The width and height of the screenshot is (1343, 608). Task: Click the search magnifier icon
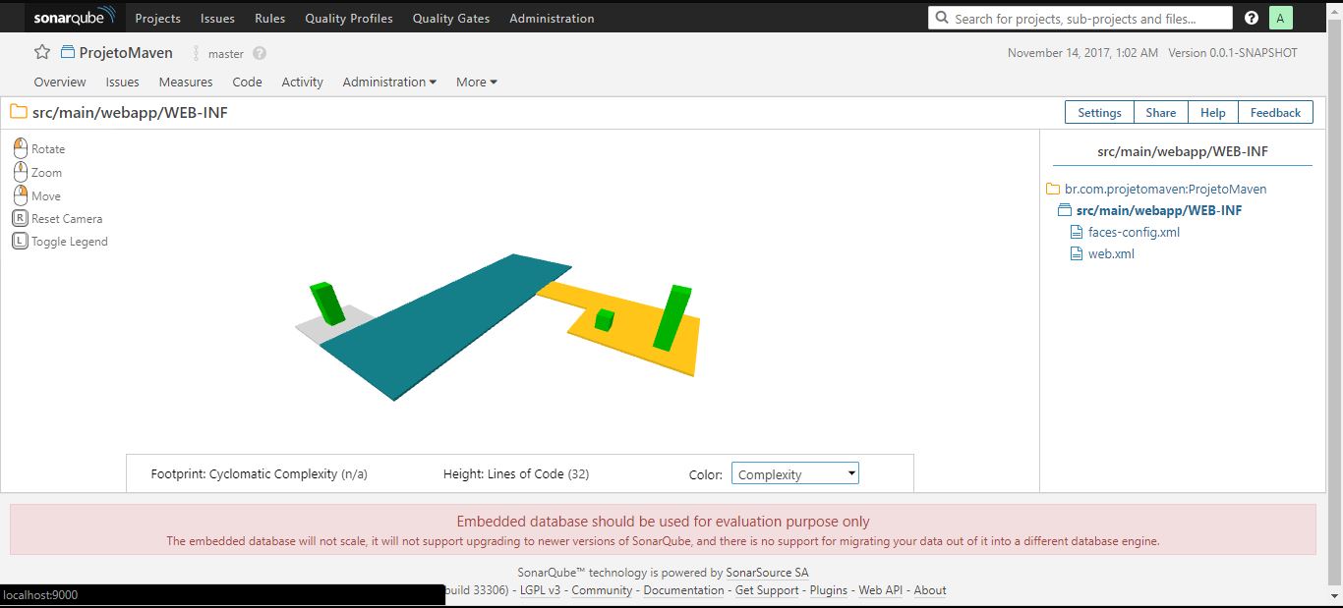944,18
